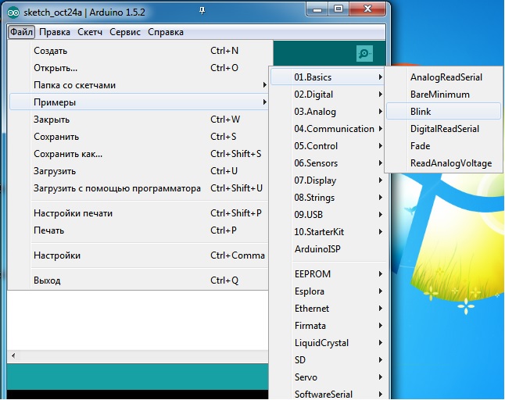Open the Сервис menu in menu bar
The height and width of the screenshot is (400, 505).
tap(125, 32)
